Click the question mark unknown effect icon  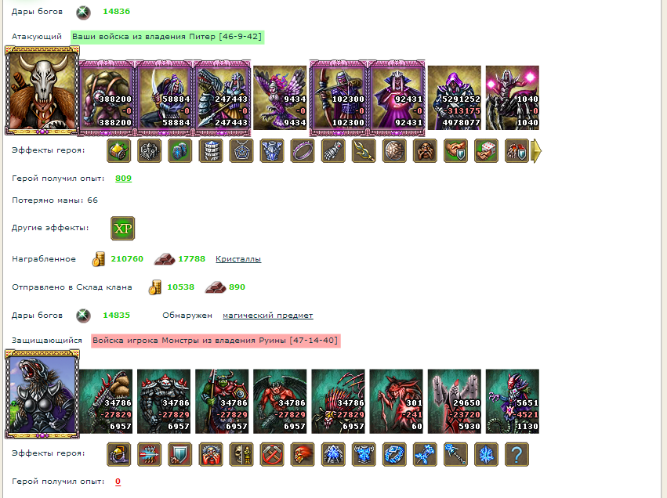click(517, 454)
